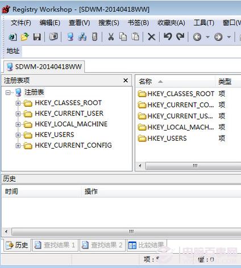Sort by the 类型 column header
241x268 pixels.
(228, 82)
